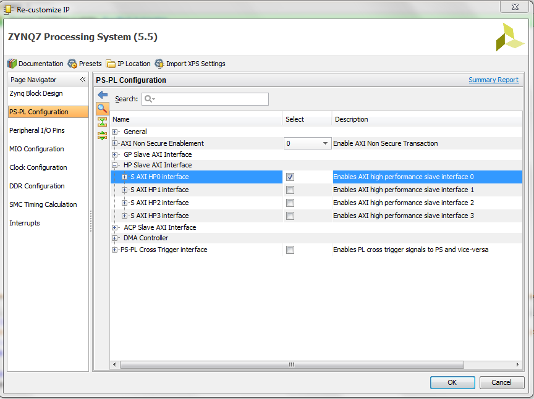534x399 pixels.
Task: Collapse the HP Slave AXI Interface node
Action: pos(115,165)
